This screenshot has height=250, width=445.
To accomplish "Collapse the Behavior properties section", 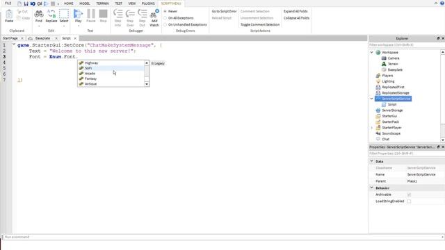I will click(x=372, y=188).
